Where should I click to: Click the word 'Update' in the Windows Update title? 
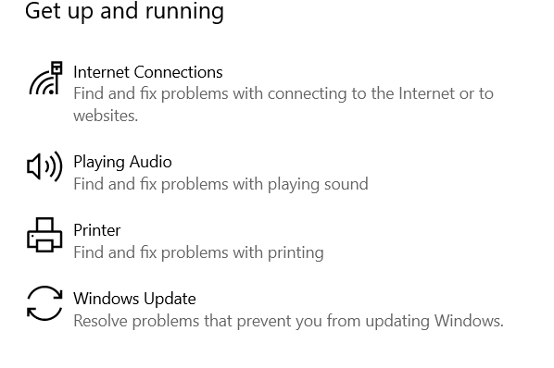click(x=170, y=300)
